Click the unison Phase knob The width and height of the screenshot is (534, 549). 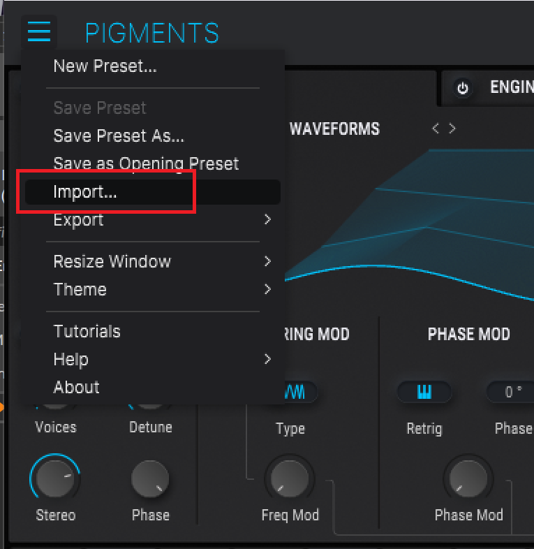tap(150, 478)
